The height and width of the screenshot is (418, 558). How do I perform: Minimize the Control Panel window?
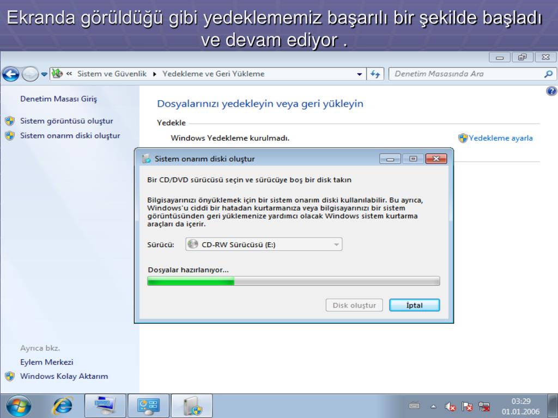pos(500,57)
